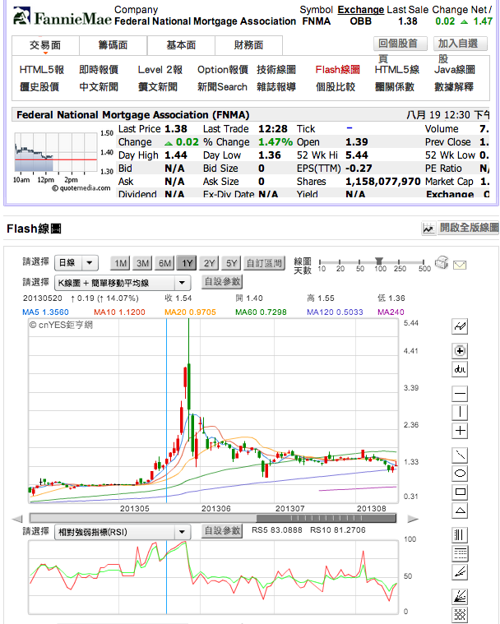Viewport: 500px width, 624px height.
Task: Select the vertical line drawing tool
Action: (x=460, y=412)
